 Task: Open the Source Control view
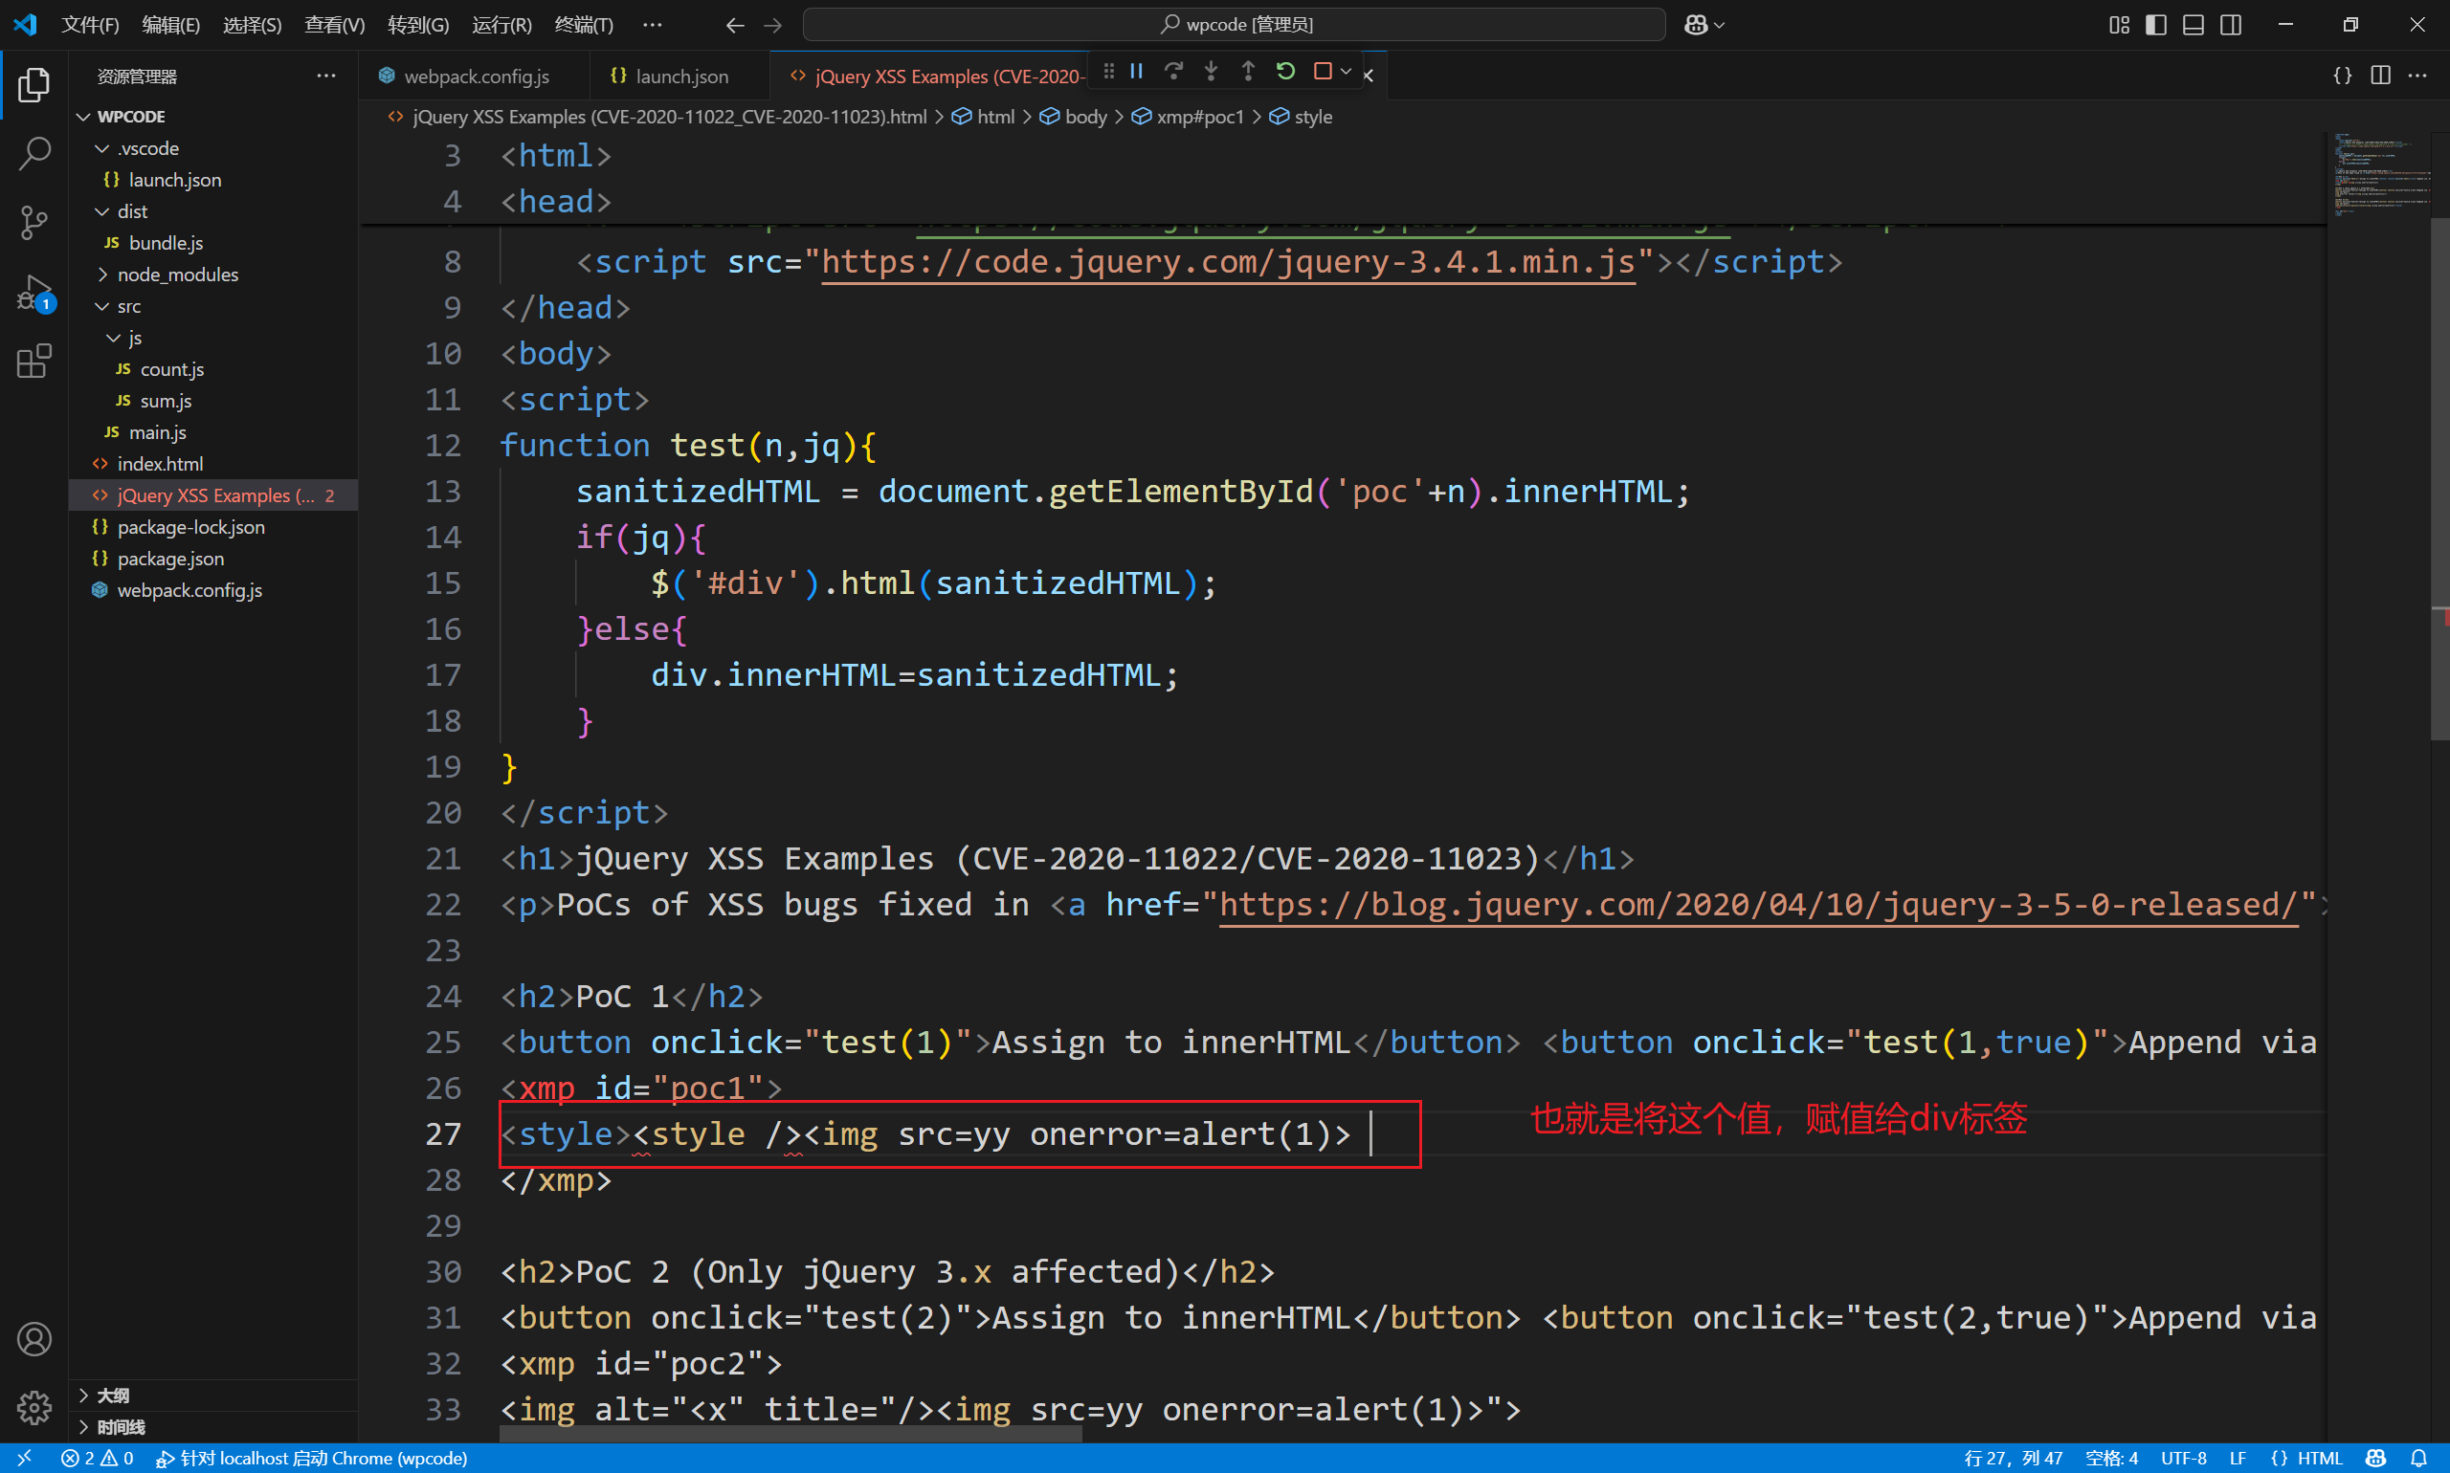pos(33,222)
